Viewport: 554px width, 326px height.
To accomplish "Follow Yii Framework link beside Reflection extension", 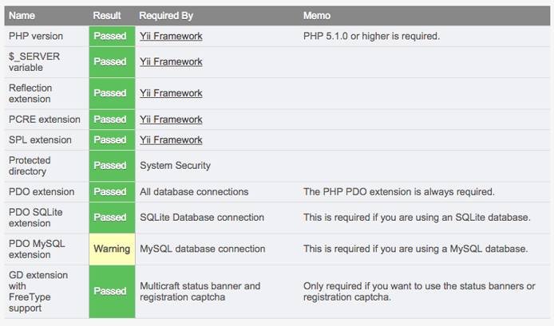I will (x=171, y=93).
